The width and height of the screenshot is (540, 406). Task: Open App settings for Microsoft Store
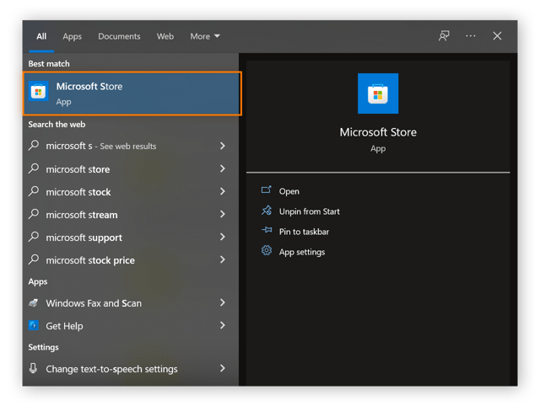click(302, 252)
